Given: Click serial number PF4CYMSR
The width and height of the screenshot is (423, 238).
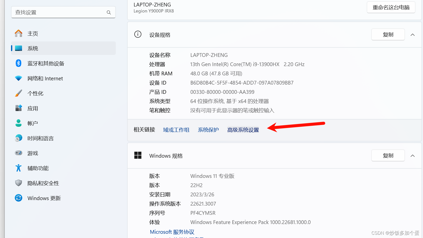Looking at the screenshot, I should (203, 213).
